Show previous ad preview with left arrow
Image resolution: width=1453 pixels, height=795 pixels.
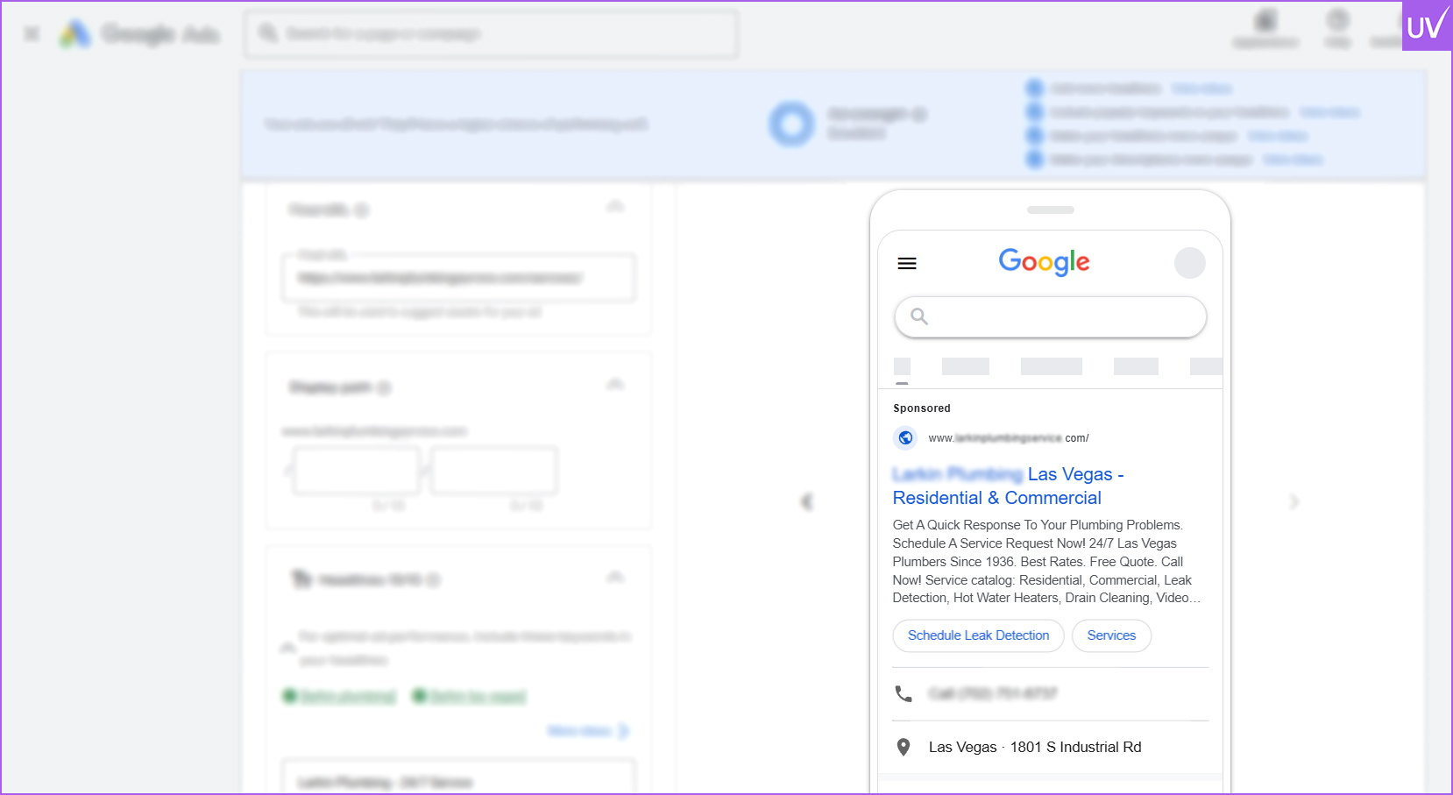pos(807,501)
